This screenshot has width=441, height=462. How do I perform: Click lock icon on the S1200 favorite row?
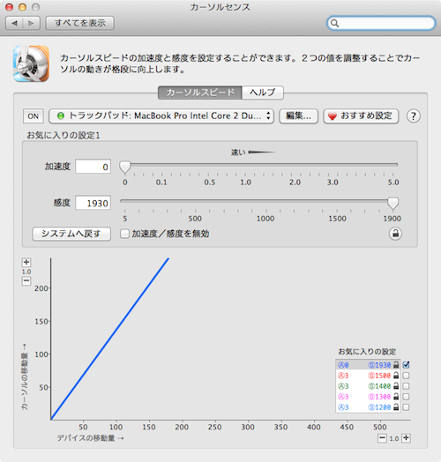(x=396, y=407)
